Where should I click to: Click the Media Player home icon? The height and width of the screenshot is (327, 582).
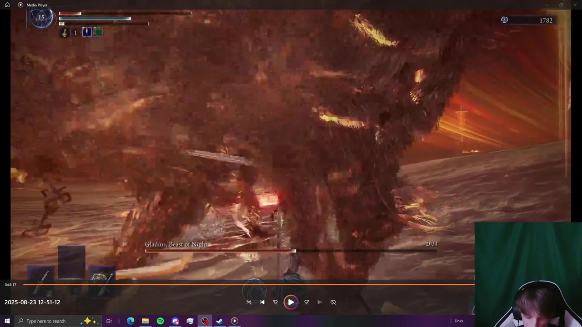click(7, 5)
